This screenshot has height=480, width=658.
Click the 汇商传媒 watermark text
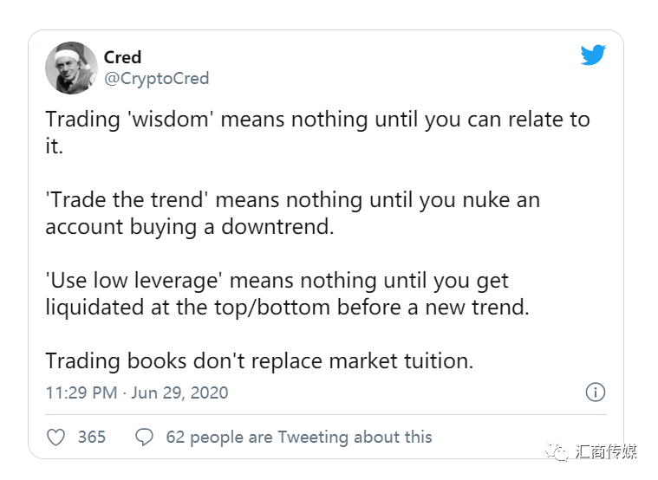606,452
